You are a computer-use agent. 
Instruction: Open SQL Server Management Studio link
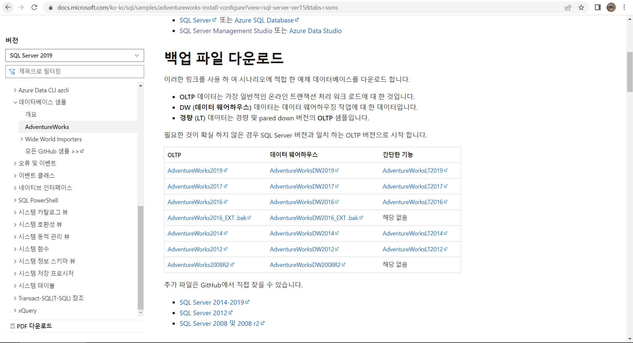(226, 31)
